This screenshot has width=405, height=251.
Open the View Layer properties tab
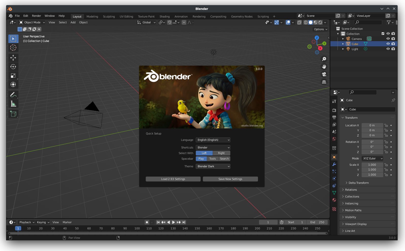point(334,125)
